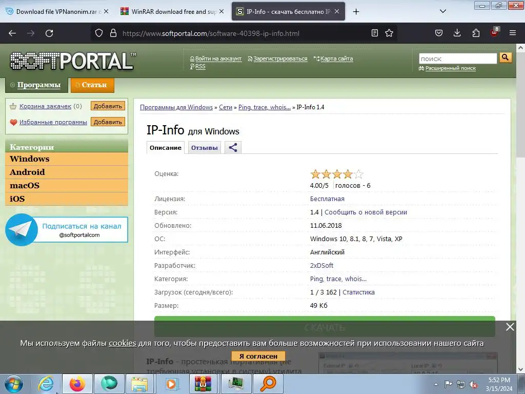The image size is (525, 394).
Task: Open the Firefox hamburger menu
Action: [513, 33]
